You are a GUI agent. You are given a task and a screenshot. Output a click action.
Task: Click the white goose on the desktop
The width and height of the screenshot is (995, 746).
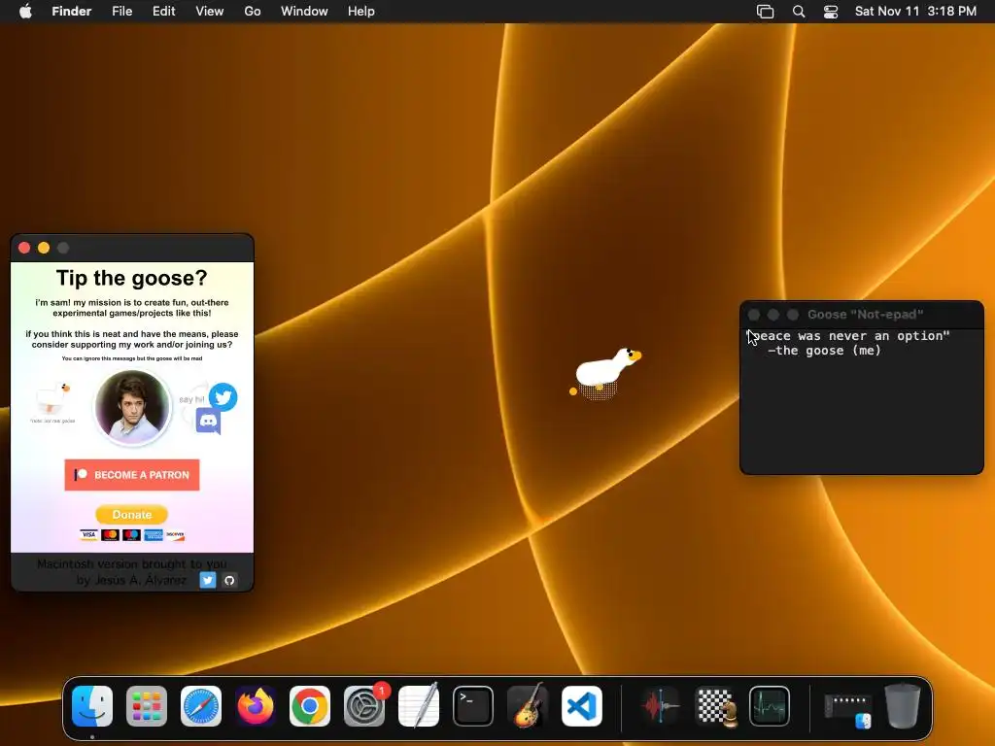(x=605, y=373)
